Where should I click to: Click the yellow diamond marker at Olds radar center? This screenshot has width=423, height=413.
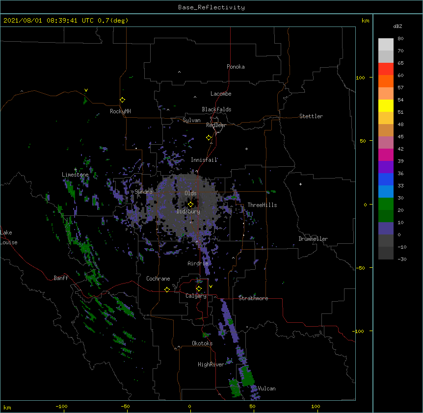(190, 204)
